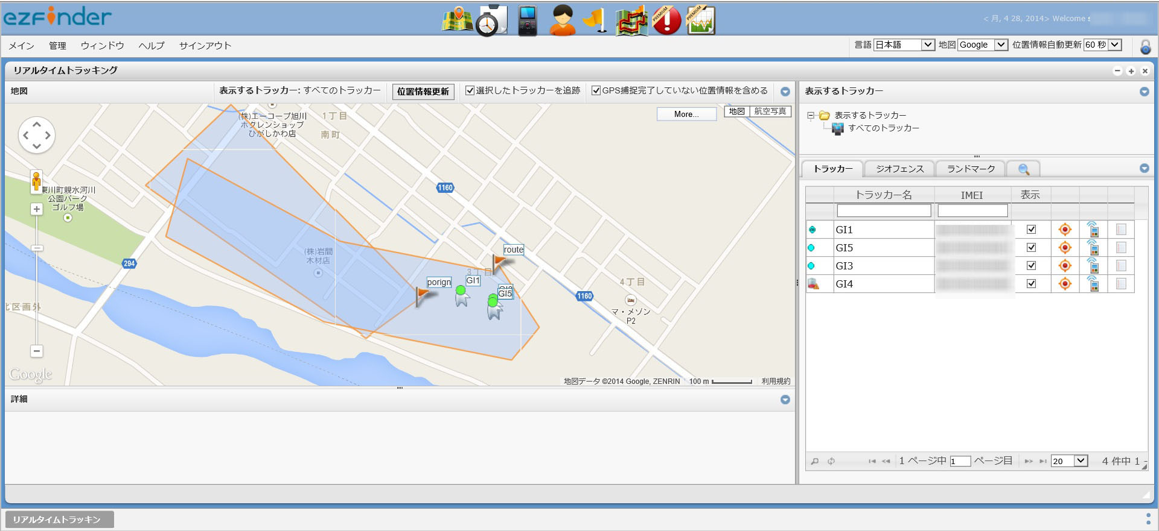
Task: Click the More... button on map
Action: (x=686, y=114)
